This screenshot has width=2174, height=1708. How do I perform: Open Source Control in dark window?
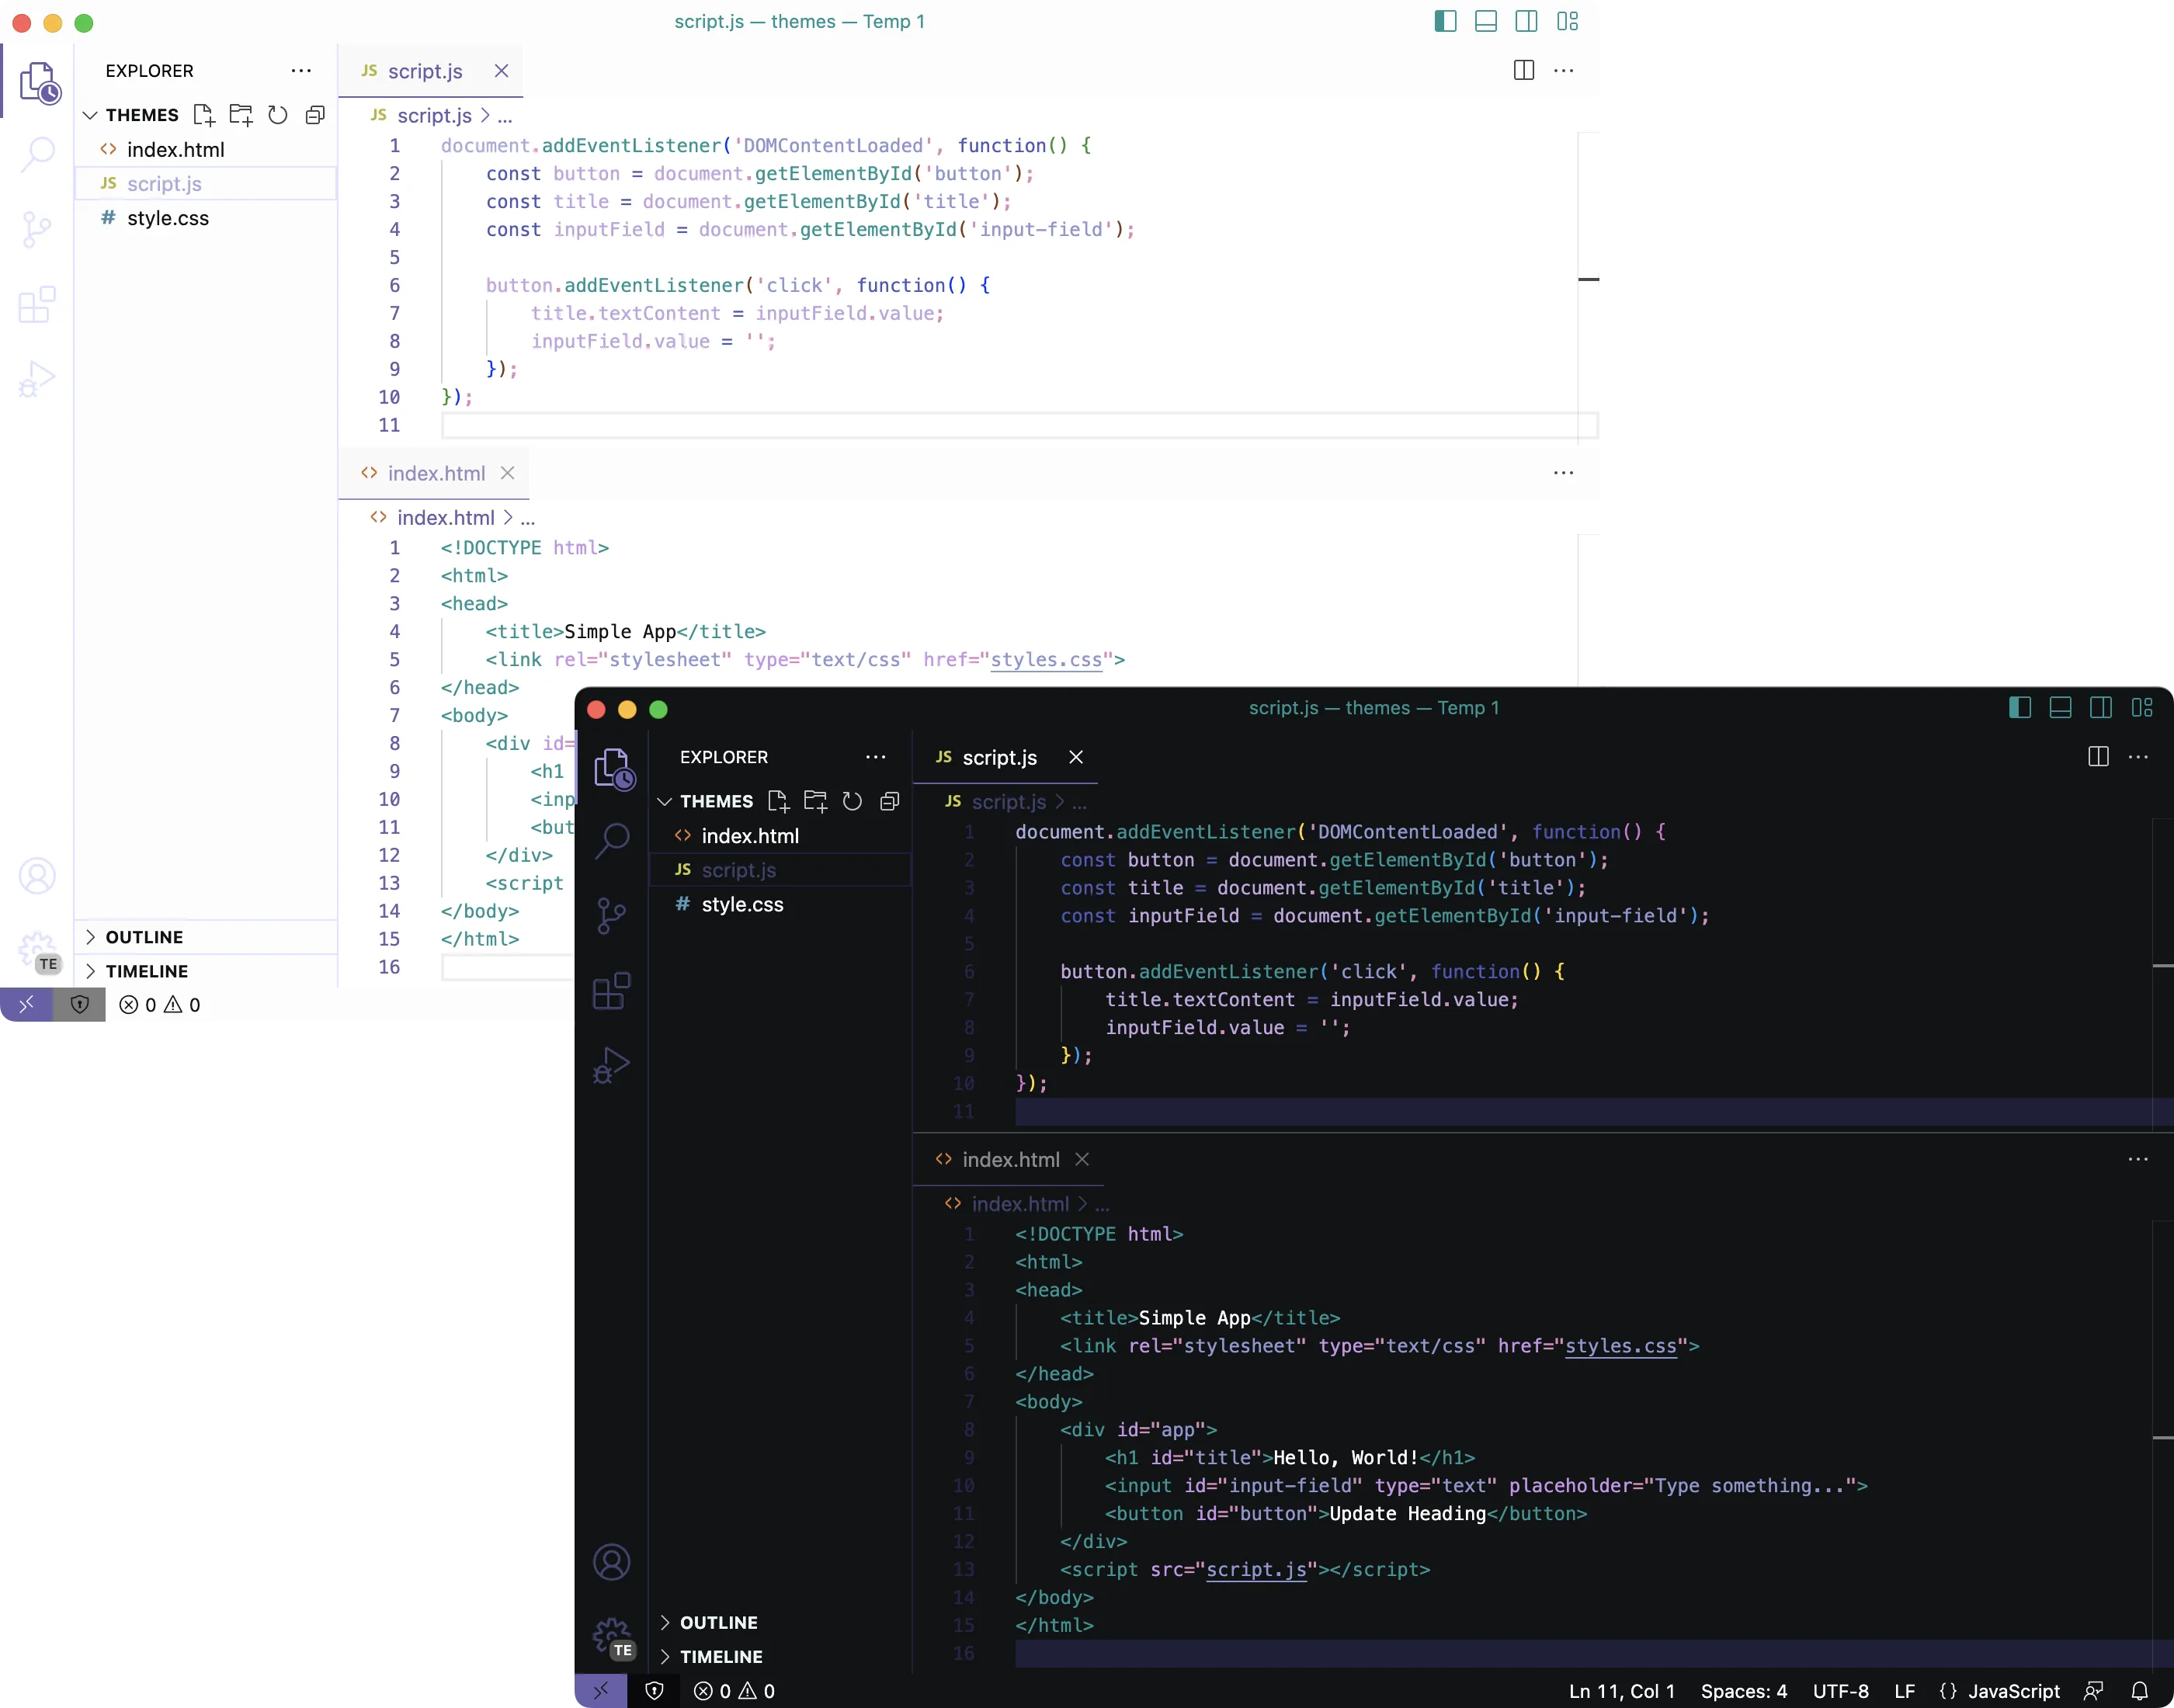pos(612,915)
